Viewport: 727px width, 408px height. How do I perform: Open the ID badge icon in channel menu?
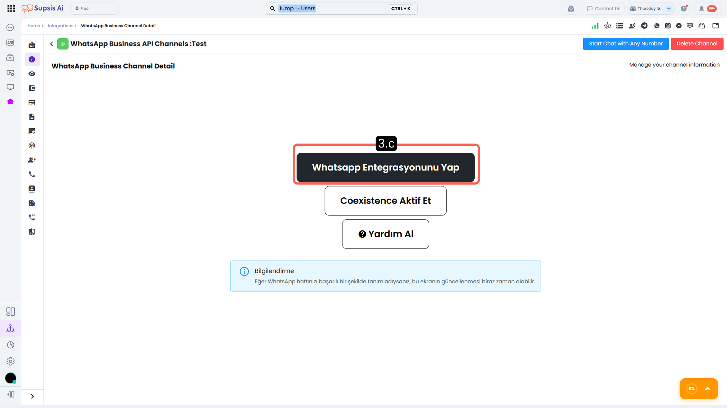coord(32,45)
